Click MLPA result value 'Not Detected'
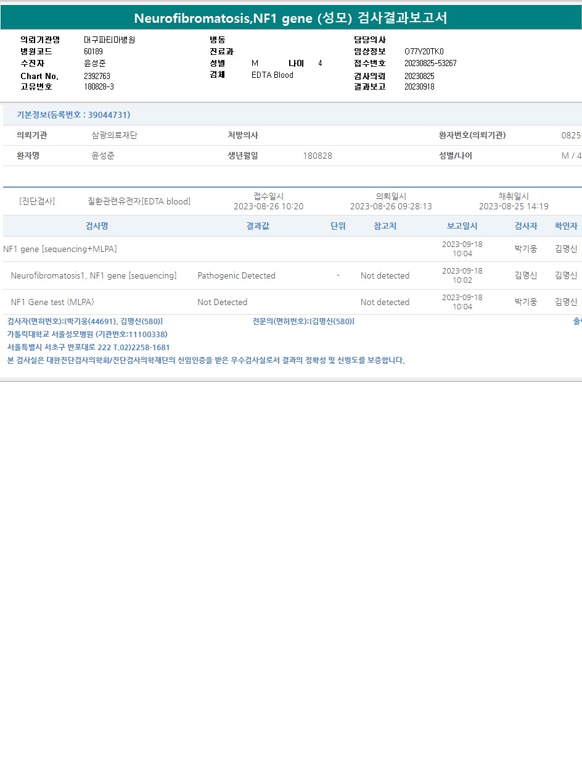 click(x=222, y=302)
